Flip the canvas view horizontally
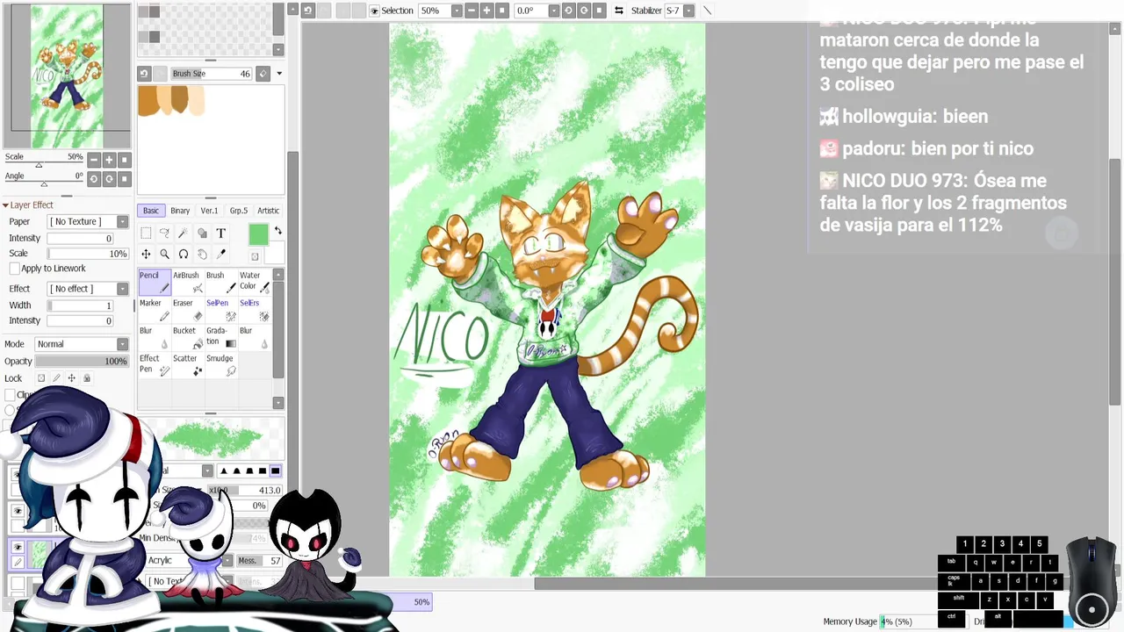The height and width of the screenshot is (632, 1124). (x=619, y=11)
